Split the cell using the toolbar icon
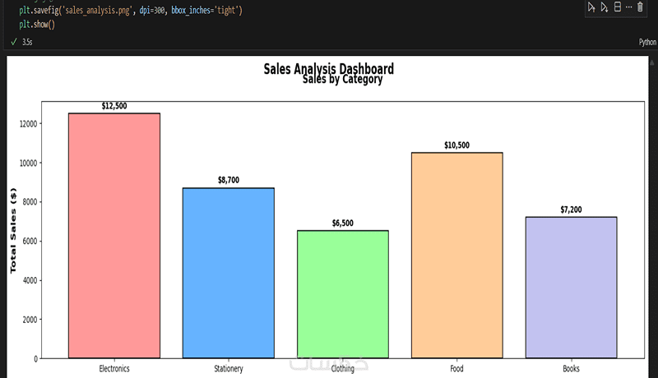658x378 pixels. [618, 7]
